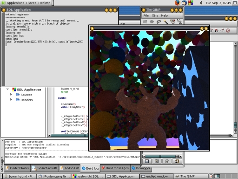Click the Sources folder icon
The image size is (238, 179).
pyautogui.click(x=18, y=95)
